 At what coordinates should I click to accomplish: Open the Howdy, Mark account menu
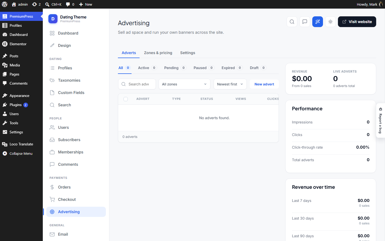[370, 4]
